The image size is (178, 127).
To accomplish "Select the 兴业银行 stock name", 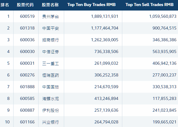I will pyautogui.click(x=51, y=122).
